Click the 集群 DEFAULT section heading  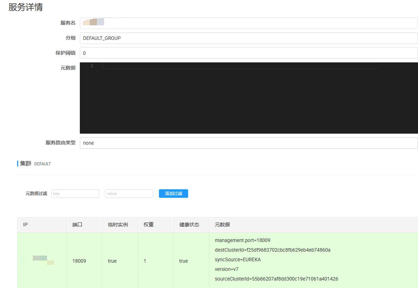point(35,164)
